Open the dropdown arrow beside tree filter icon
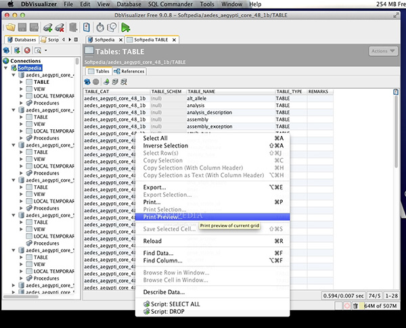 46,50
